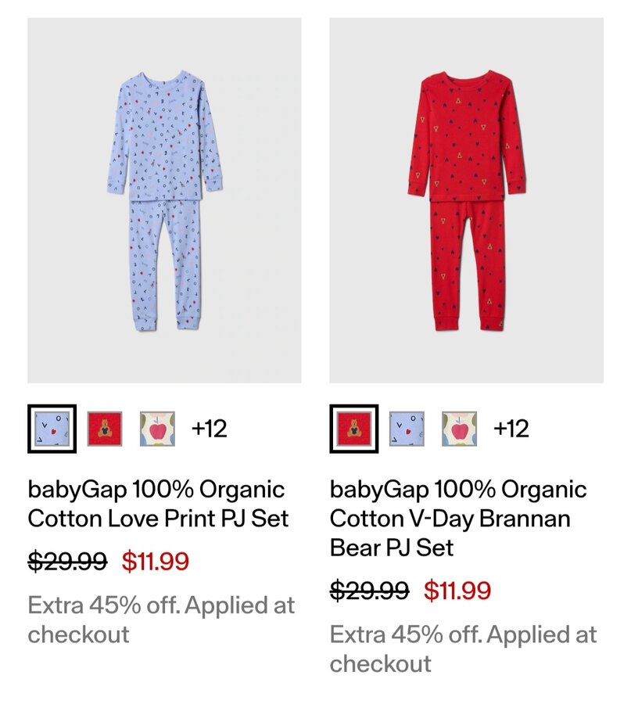The height and width of the screenshot is (704, 631).
Task: Pick the apple print swatch under the right product
Action: point(459,429)
